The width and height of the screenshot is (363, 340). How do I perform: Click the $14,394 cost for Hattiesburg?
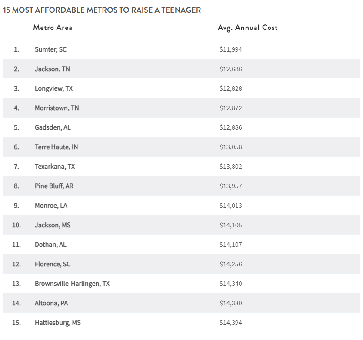230,323
